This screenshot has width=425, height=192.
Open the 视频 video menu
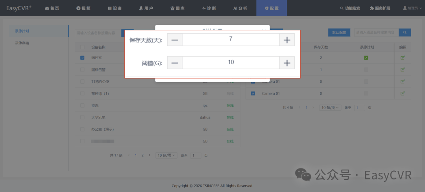(x=83, y=8)
